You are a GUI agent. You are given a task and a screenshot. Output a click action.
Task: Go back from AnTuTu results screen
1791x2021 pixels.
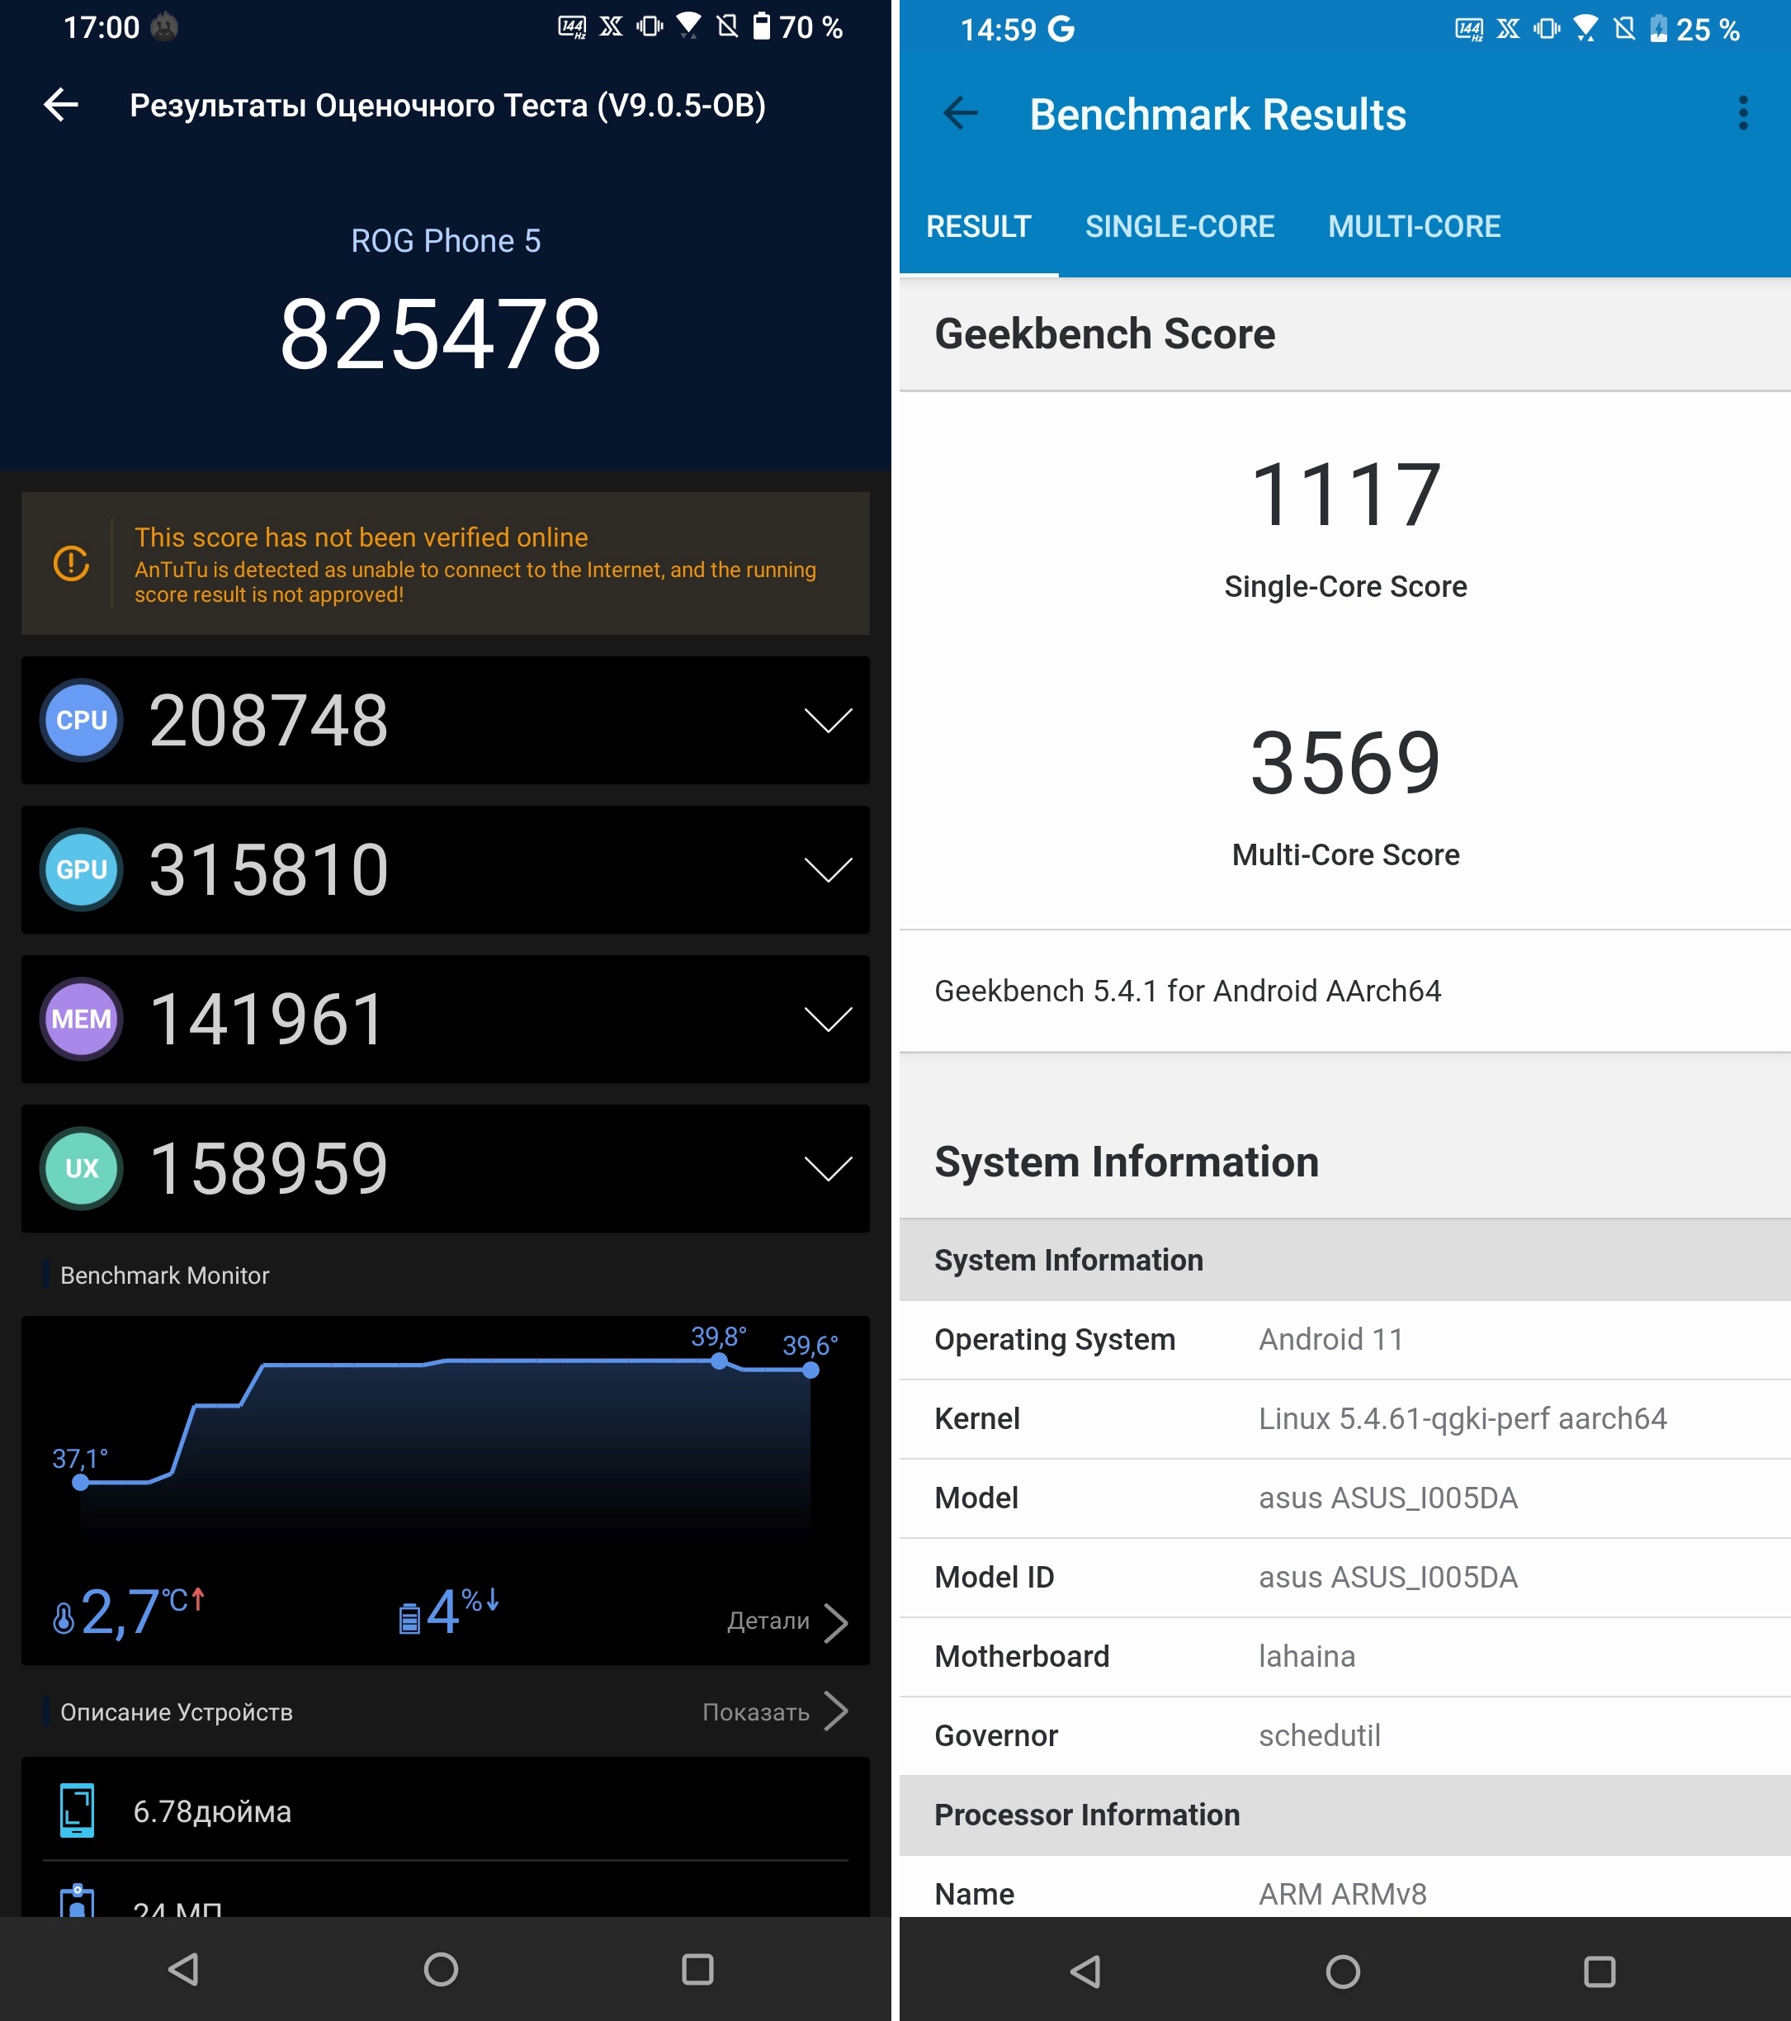click(x=61, y=105)
